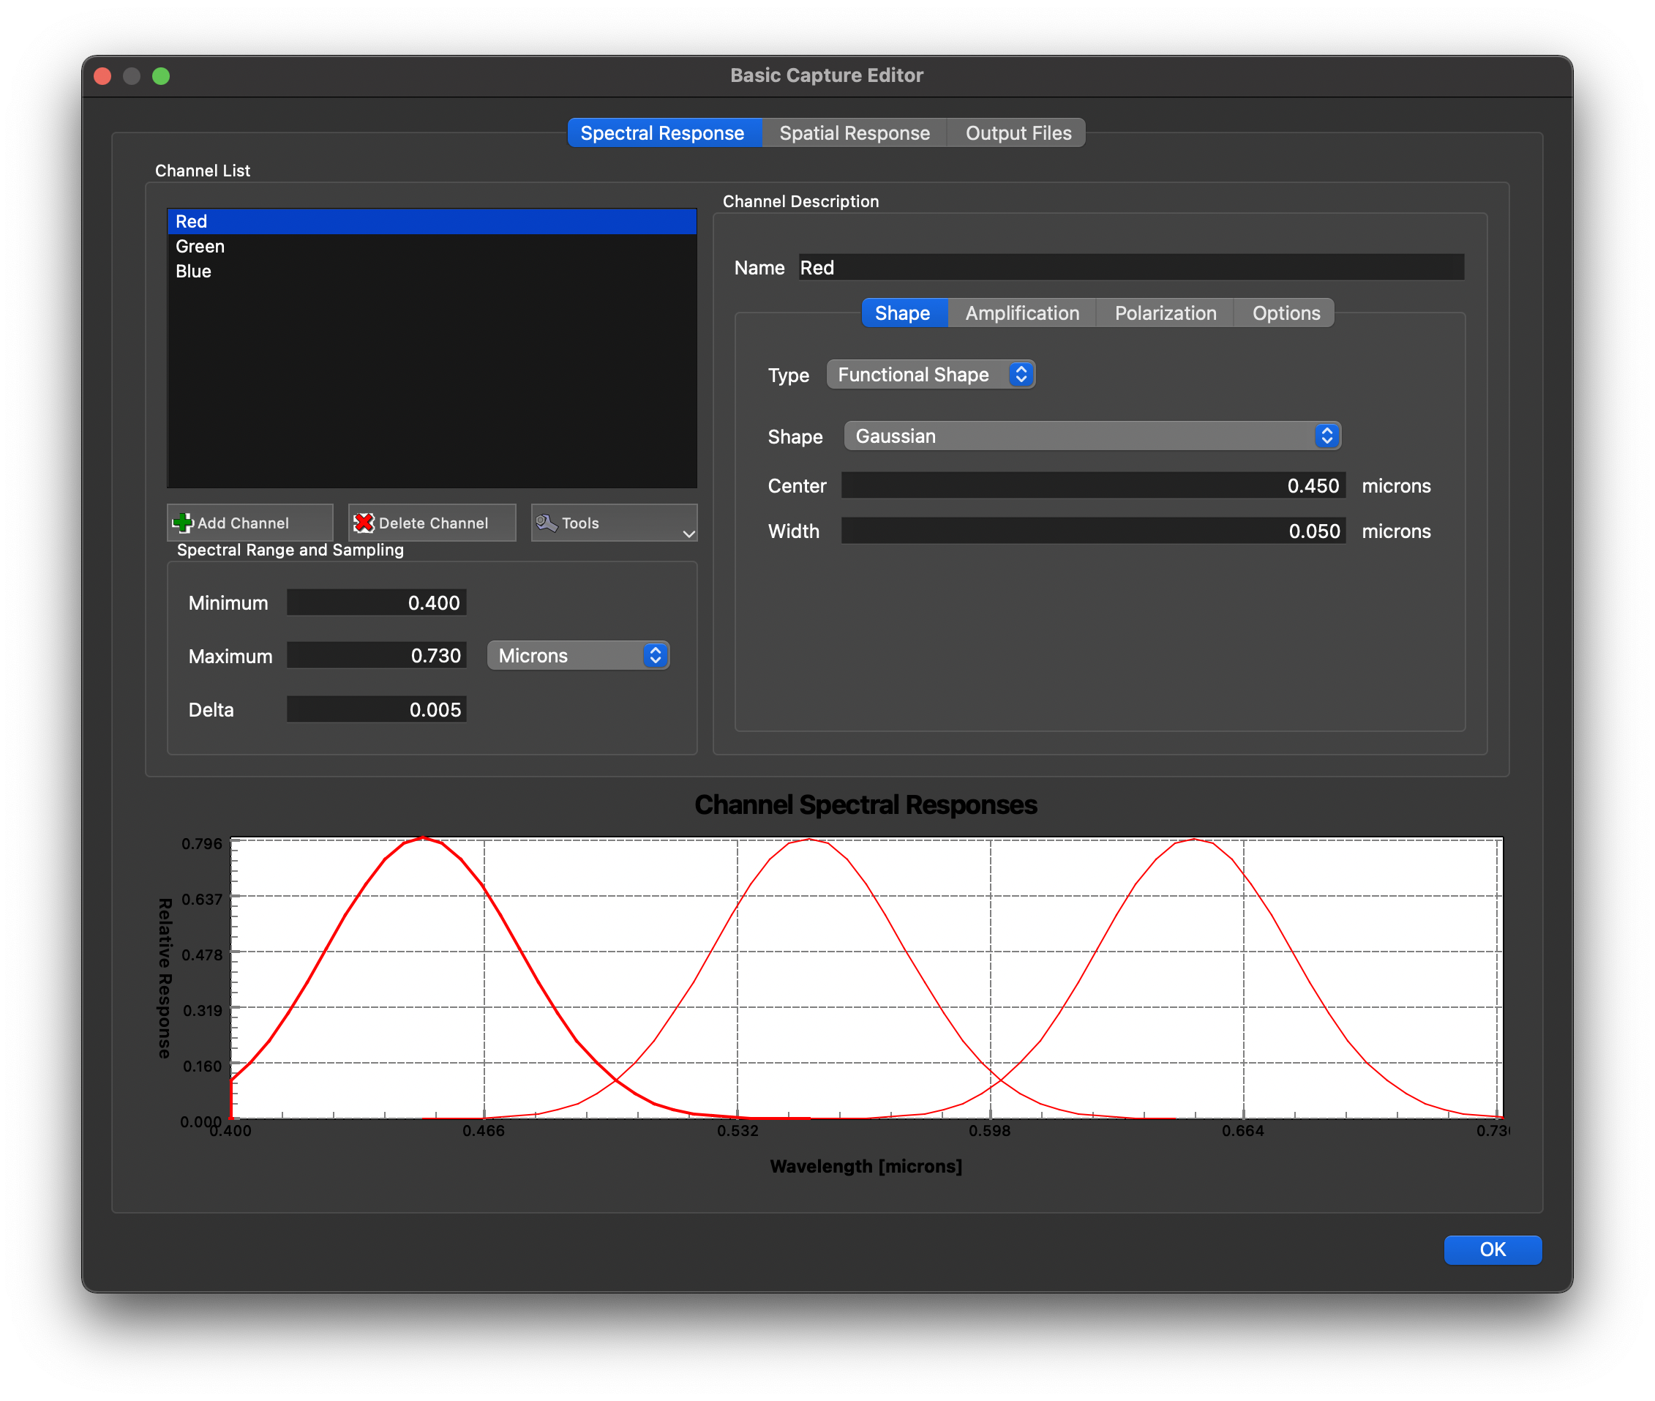
Task: Click the channel Name text field
Action: pyautogui.click(x=1130, y=268)
